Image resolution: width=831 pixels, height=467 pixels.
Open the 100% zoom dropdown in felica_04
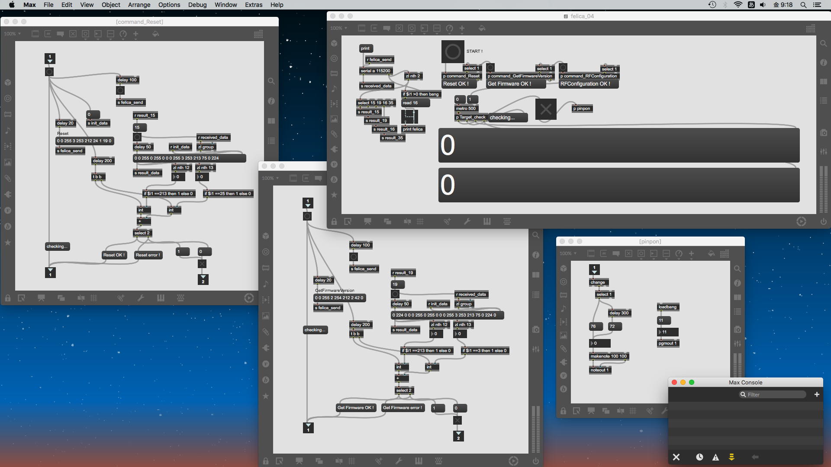coord(338,28)
